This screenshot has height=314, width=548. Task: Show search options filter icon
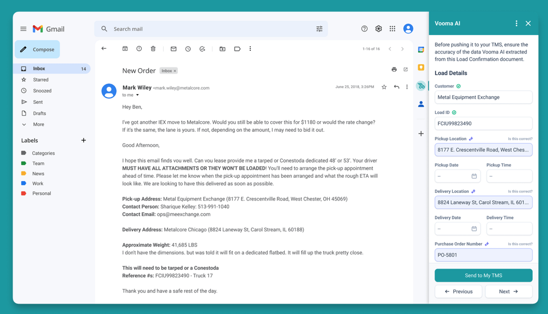coord(319,29)
